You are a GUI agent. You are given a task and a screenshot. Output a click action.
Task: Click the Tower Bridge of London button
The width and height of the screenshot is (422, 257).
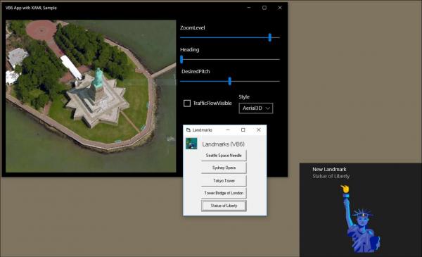[224, 193]
